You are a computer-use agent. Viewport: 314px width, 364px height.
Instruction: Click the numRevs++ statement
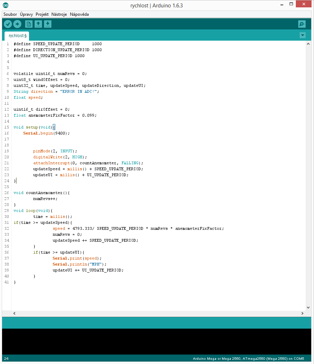45,199
